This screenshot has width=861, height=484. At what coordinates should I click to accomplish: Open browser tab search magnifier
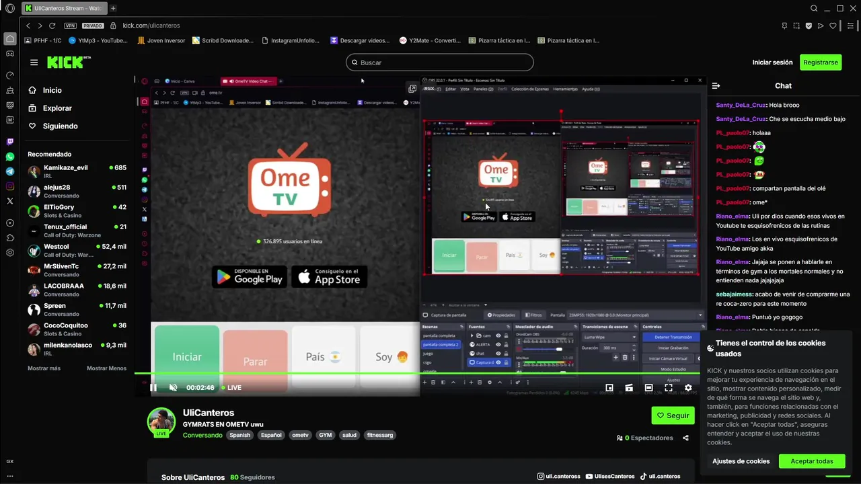tap(814, 8)
